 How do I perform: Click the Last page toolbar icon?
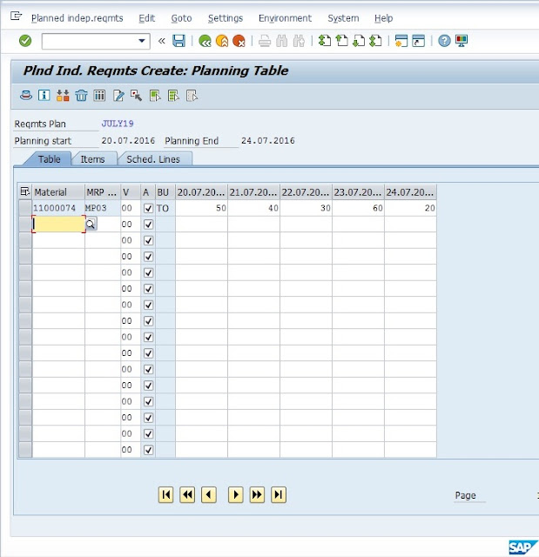pyautogui.click(x=375, y=41)
